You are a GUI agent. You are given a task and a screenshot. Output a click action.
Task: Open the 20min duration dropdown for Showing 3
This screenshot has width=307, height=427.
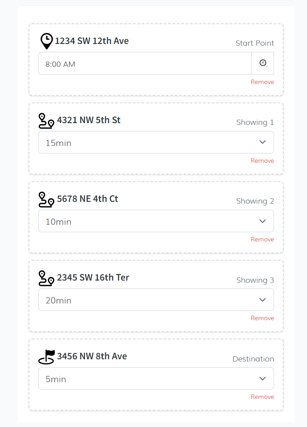(156, 300)
